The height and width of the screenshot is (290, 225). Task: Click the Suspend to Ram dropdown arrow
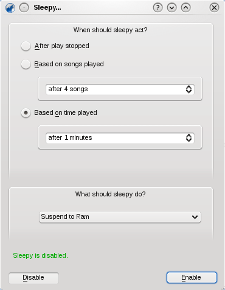(195, 217)
